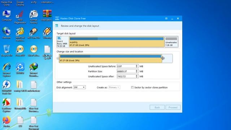This screenshot has width=231, height=130.
Task: Decrease Unallocated Space After value
Action: (x=136, y=77)
